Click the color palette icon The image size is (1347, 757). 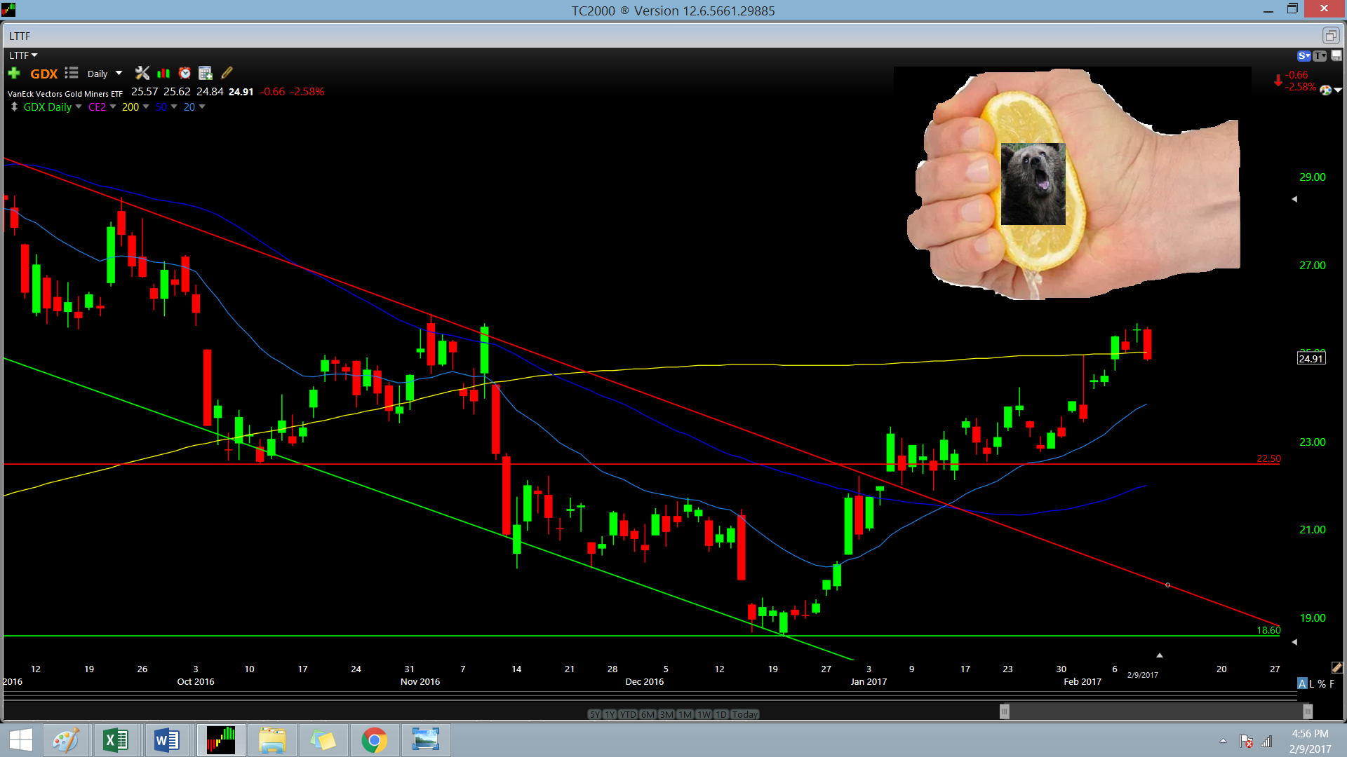point(1325,90)
